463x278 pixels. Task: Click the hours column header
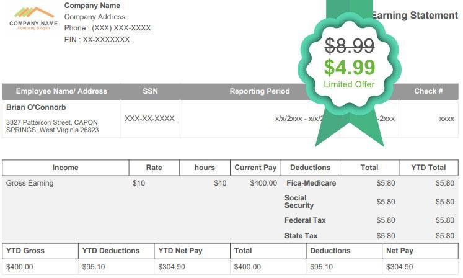205,168
